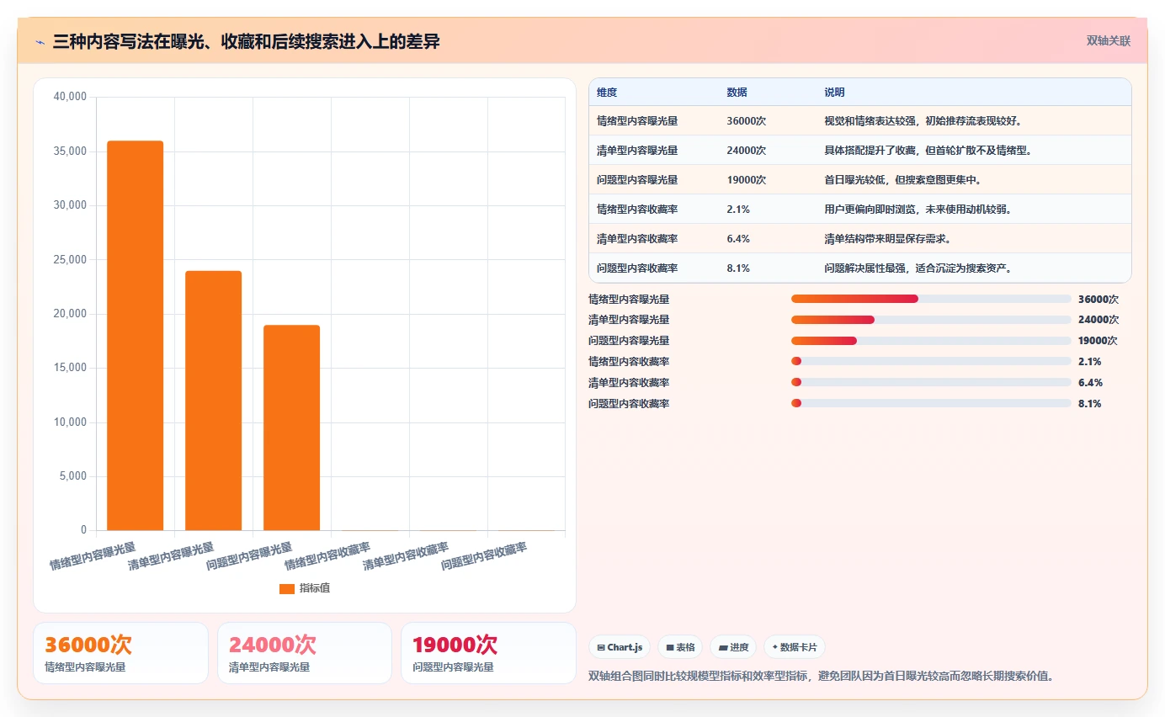Click the chart bar for 问题型内容曝光量
The image size is (1165, 717).
point(291,428)
